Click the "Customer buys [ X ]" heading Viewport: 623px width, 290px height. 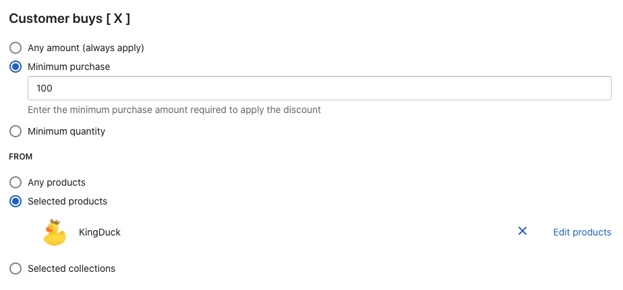(x=69, y=19)
